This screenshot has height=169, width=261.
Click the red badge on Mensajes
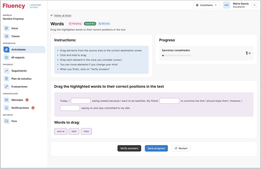pyautogui.click(x=27, y=100)
